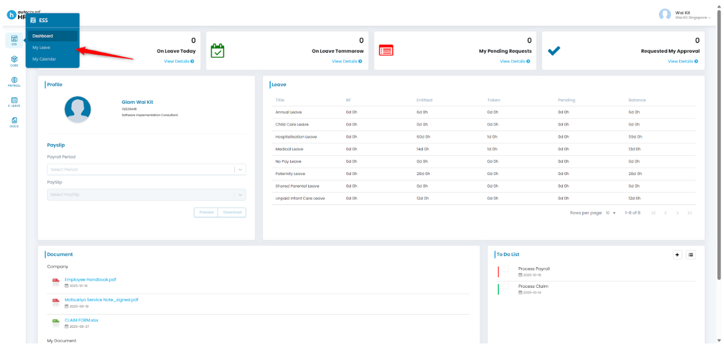This screenshot has width=724, height=344.
Task: Click the ESS icon in flyout header
Action: pyautogui.click(x=33, y=20)
